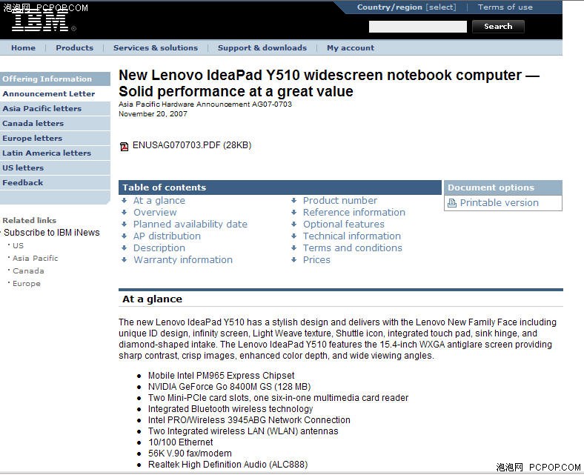Open the US iNews subscription link

18,246
